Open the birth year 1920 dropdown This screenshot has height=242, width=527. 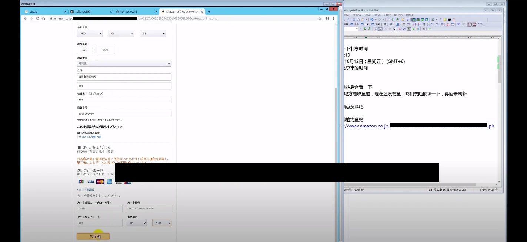tap(90, 33)
